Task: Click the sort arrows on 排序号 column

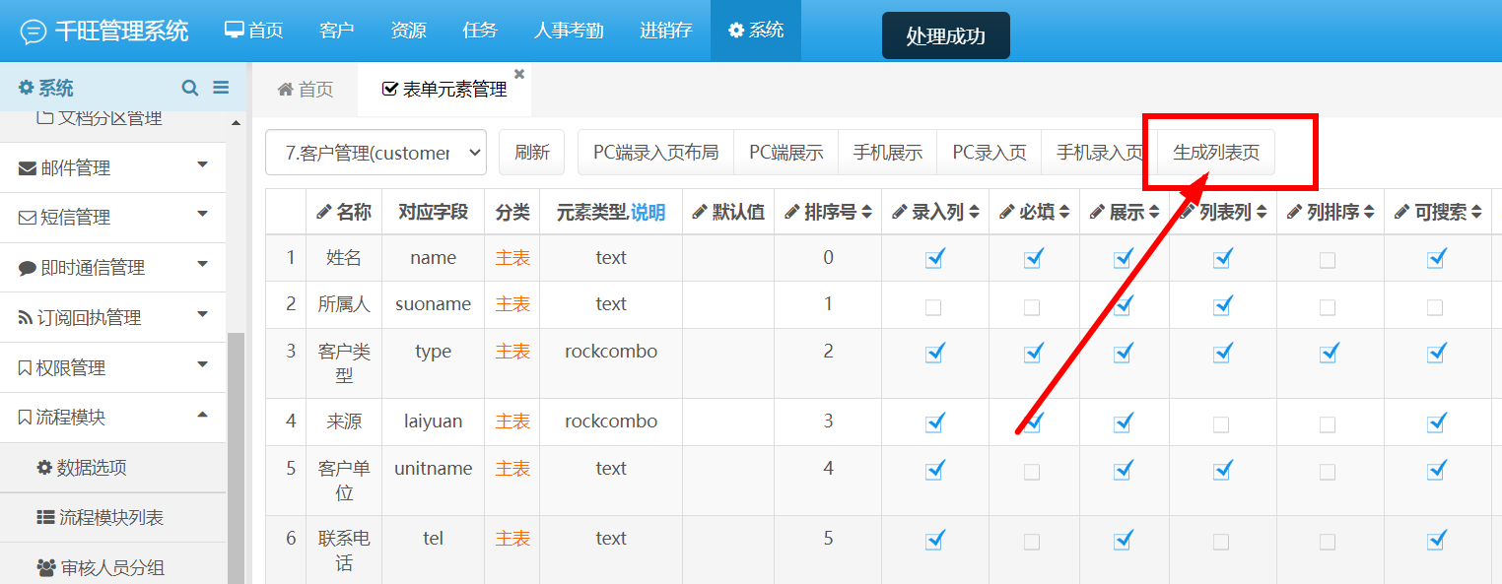Action: [866, 212]
